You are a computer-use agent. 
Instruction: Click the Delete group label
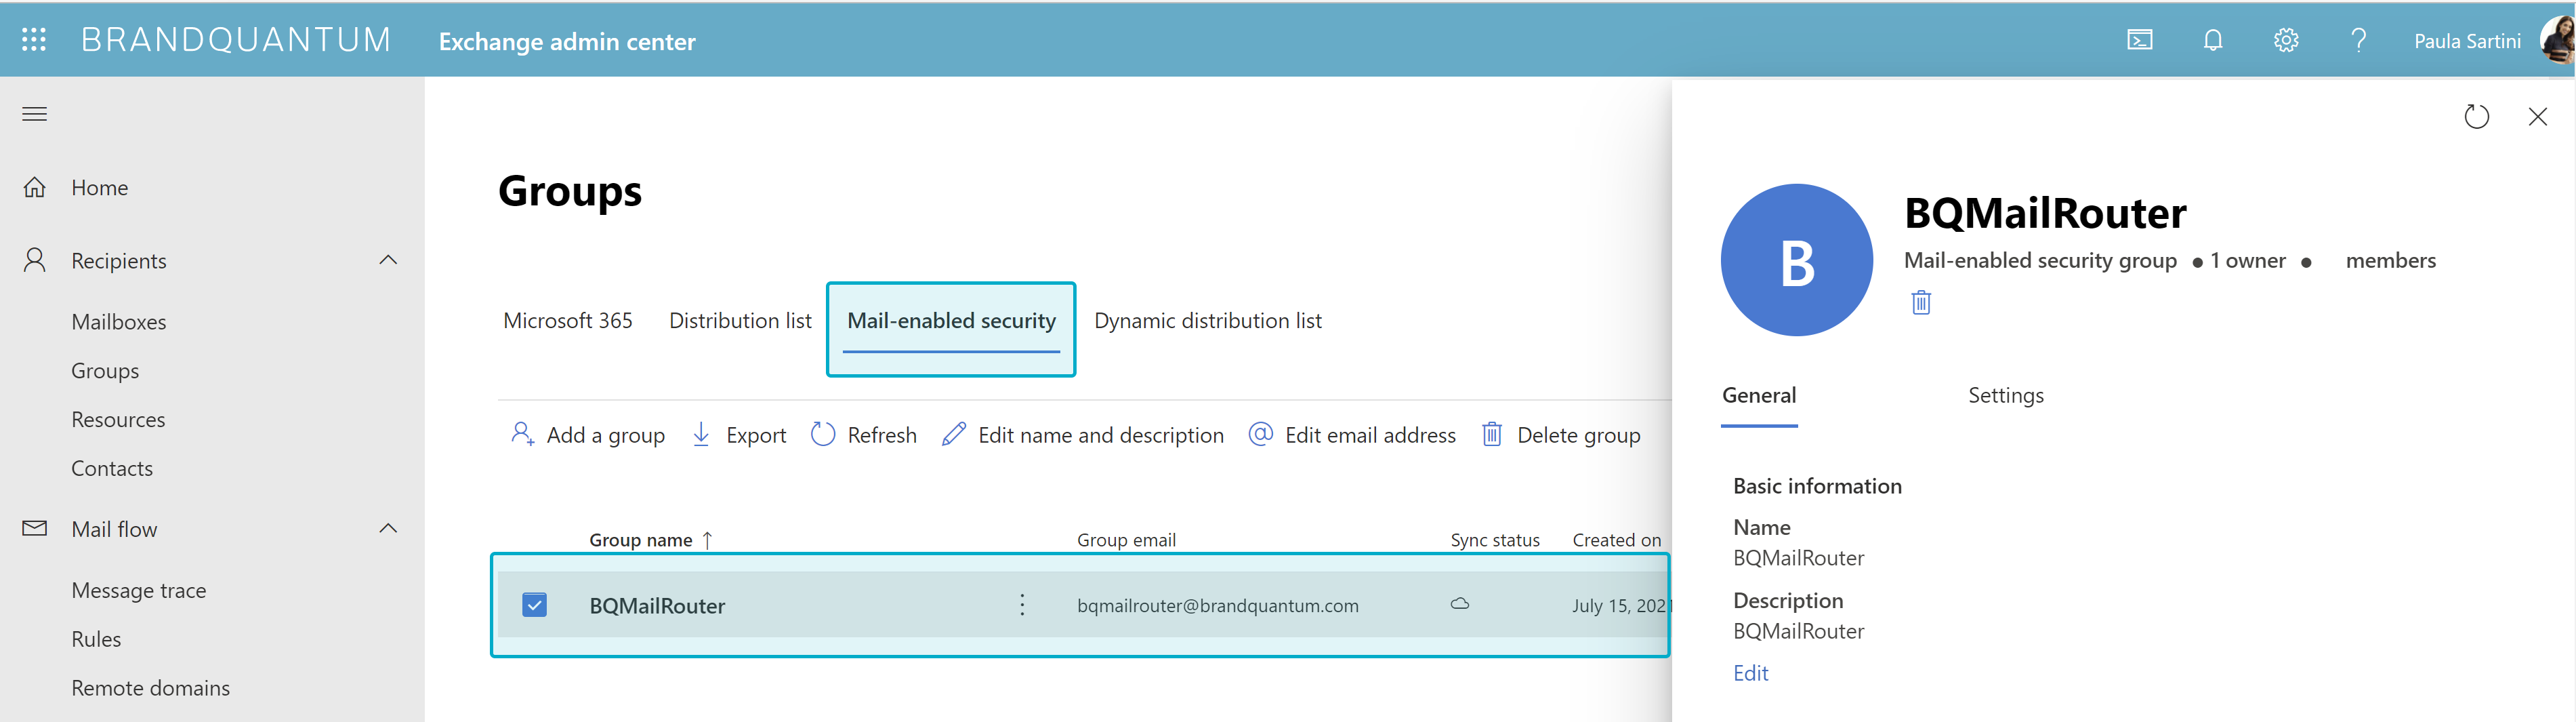pyautogui.click(x=1578, y=436)
